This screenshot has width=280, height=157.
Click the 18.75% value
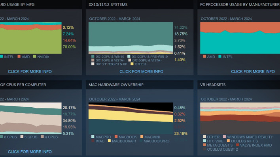pos(181,34)
